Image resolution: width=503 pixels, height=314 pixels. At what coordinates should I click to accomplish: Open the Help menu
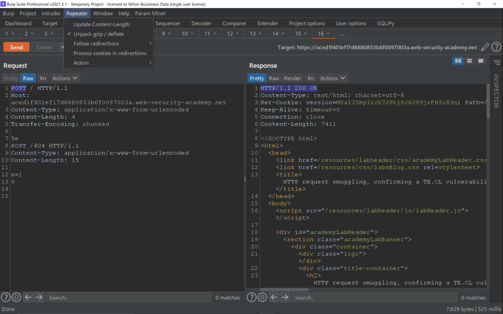tap(124, 13)
